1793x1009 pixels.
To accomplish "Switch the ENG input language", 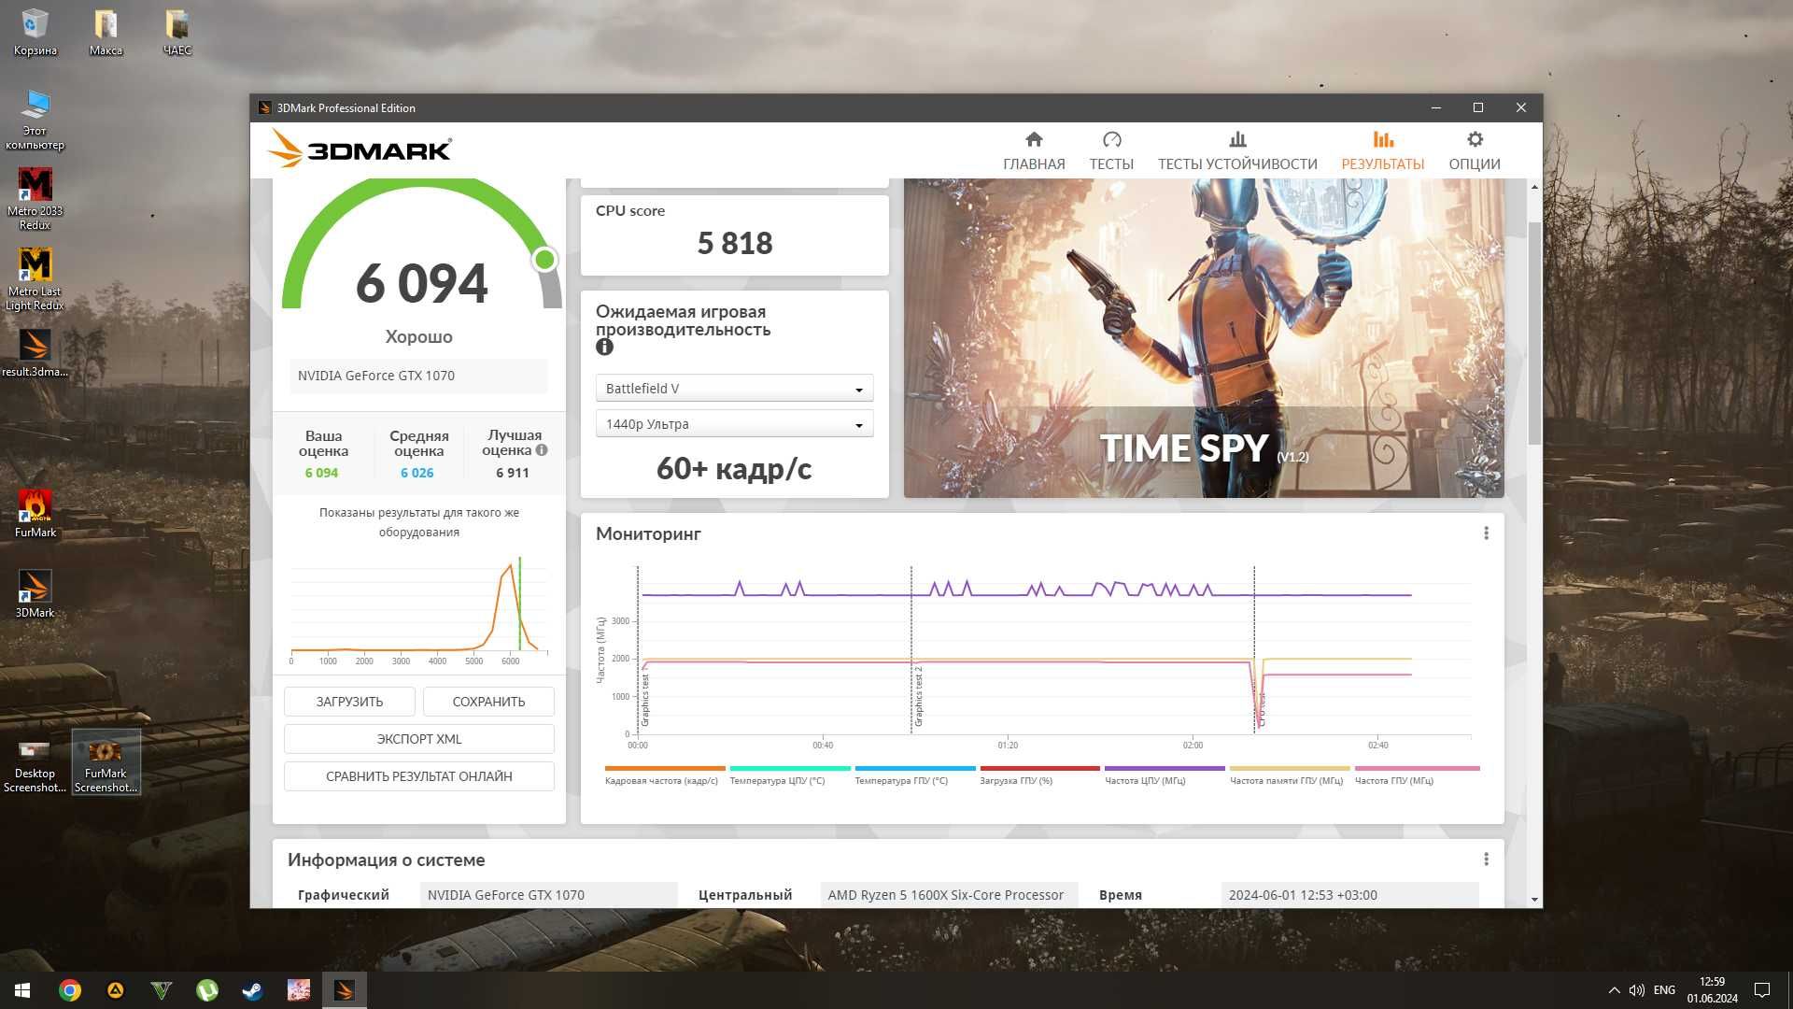I will pos(1664,990).
